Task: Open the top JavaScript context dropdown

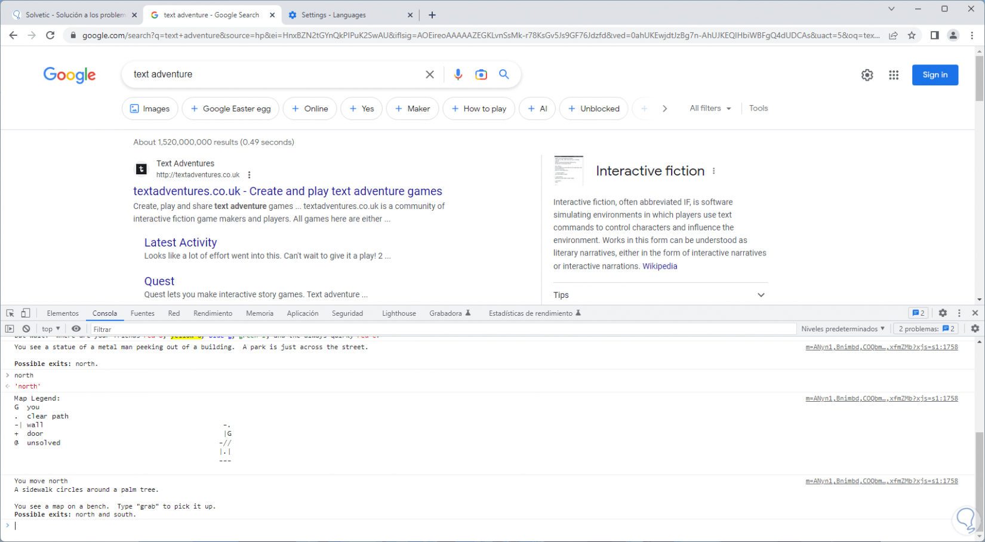Action: [51, 329]
